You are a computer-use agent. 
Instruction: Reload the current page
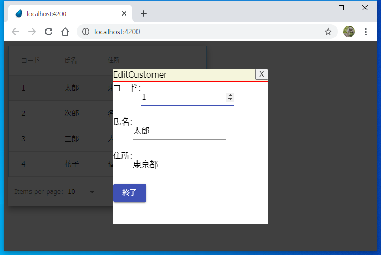[x=49, y=32]
